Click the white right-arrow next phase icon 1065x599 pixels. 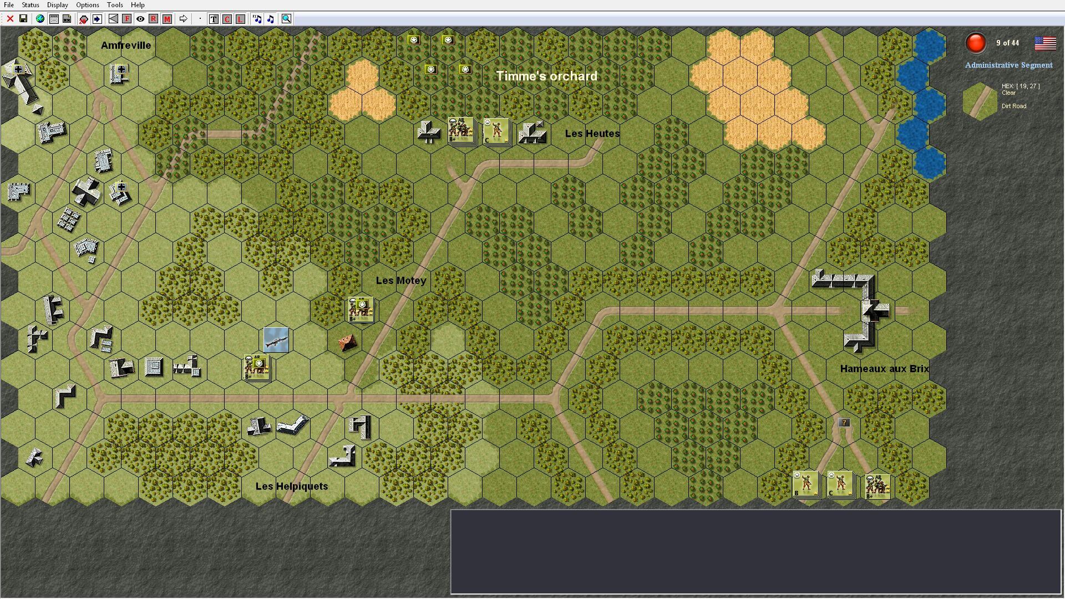183,19
